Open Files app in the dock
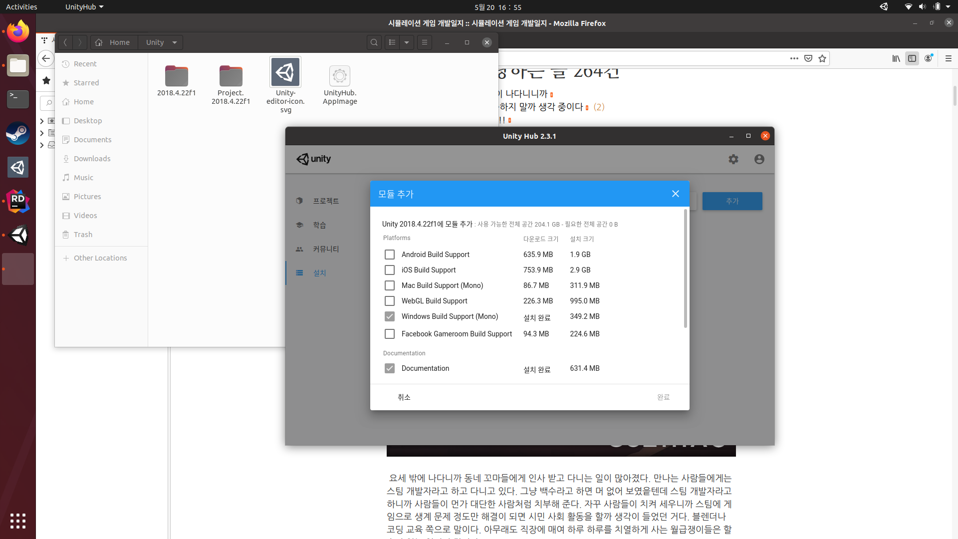Screen dimensions: 958x539 point(18,65)
